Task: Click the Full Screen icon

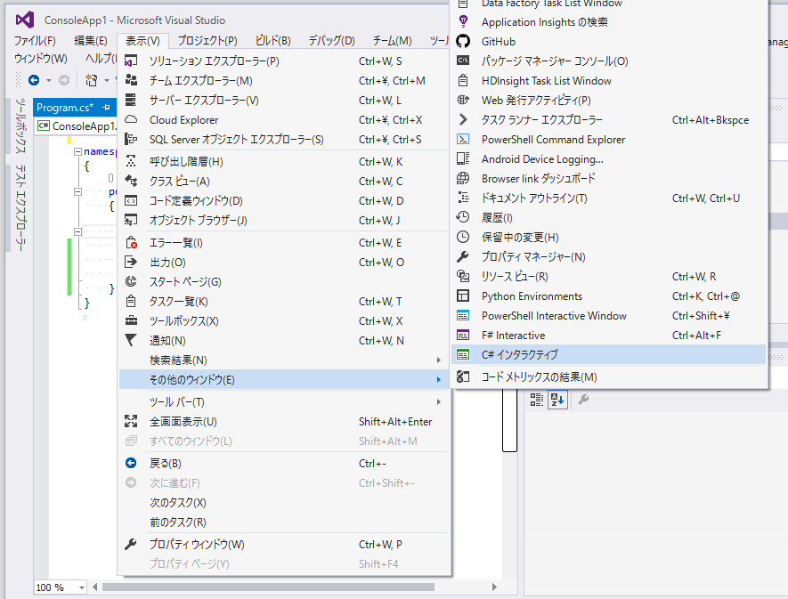Action: 131,421
